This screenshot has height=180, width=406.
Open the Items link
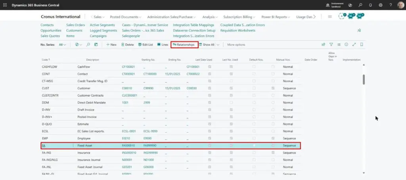70,36
